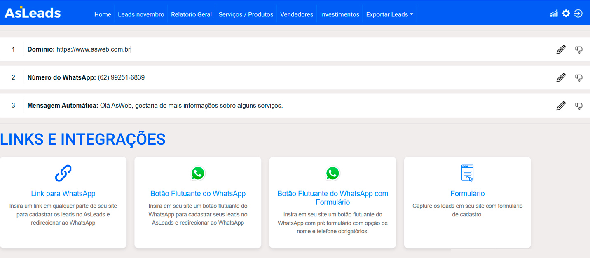590x258 pixels.
Task: Click the chain link icon for WhatsApp link
Action: (63, 173)
